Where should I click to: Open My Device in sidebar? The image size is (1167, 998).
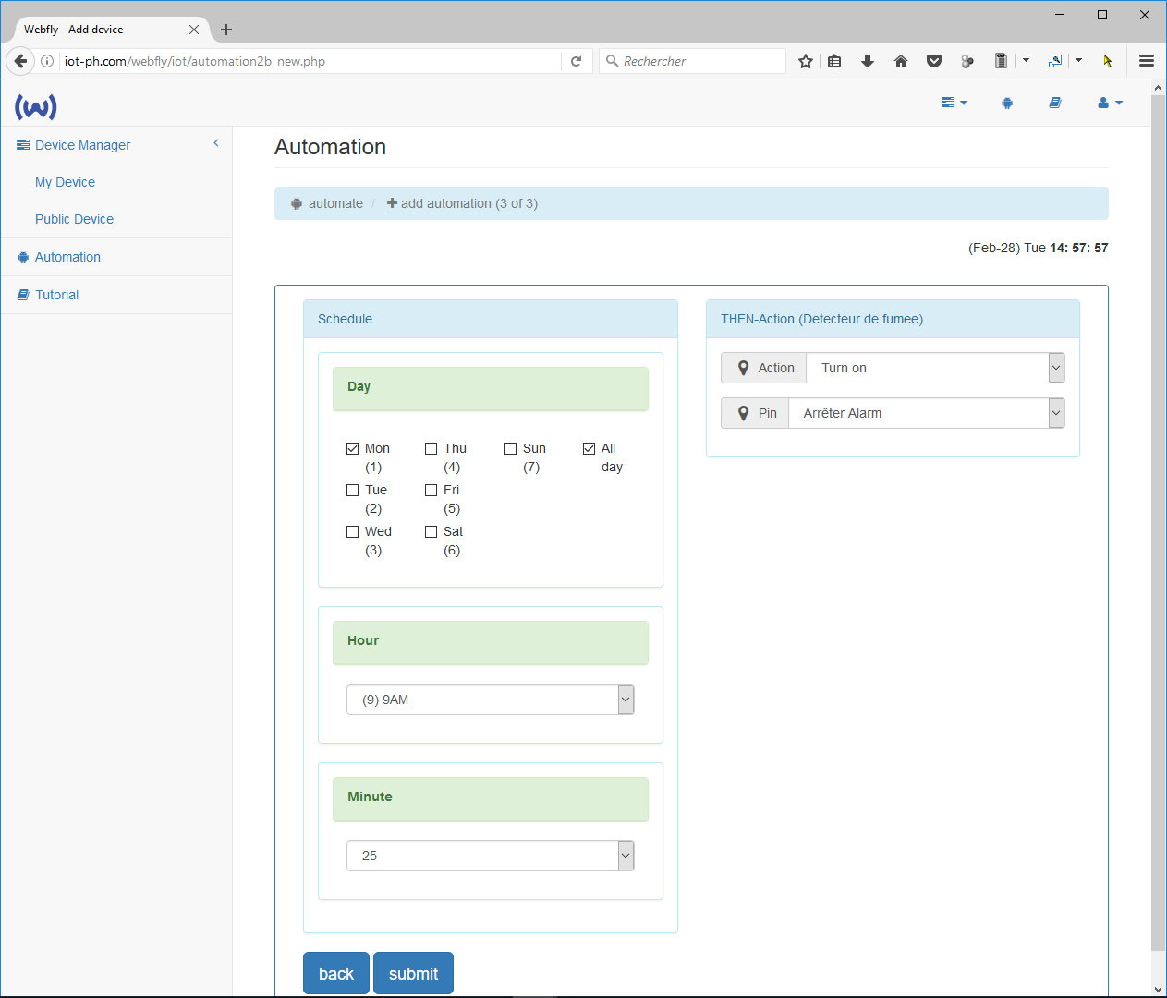(65, 182)
